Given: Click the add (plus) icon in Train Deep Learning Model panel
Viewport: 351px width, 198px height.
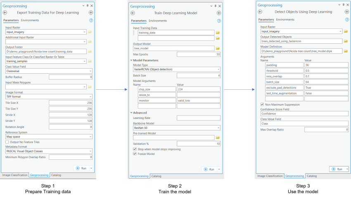Looking at the screenshot, I should point(218,13).
